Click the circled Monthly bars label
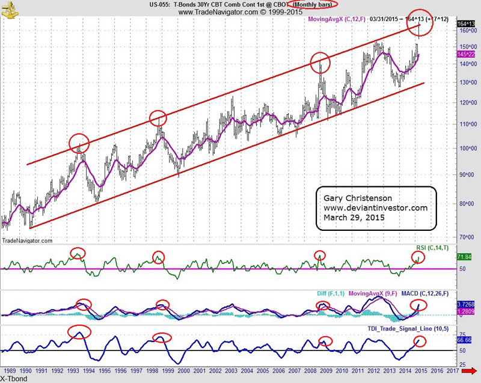This screenshot has width=481, height=383. (313, 4)
